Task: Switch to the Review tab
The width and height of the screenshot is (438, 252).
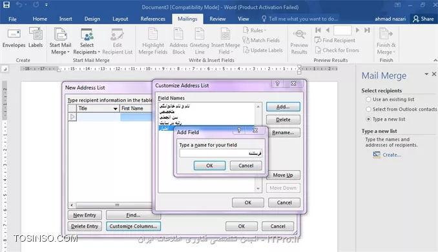Action: [x=217, y=19]
